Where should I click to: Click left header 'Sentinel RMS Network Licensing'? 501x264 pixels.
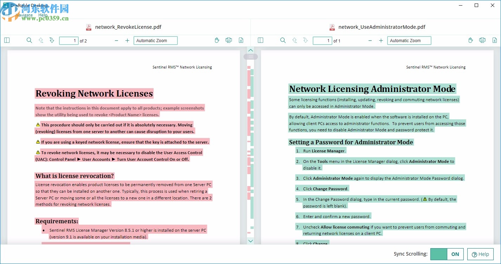point(182,67)
